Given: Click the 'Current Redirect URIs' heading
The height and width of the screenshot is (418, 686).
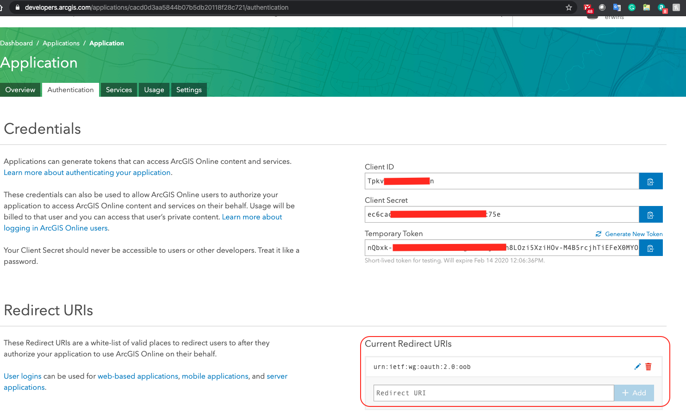Looking at the screenshot, I should pyautogui.click(x=408, y=344).
